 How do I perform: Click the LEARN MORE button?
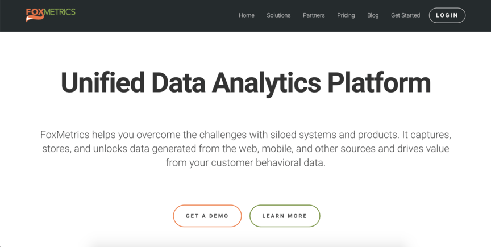click(x=285, y=216)
